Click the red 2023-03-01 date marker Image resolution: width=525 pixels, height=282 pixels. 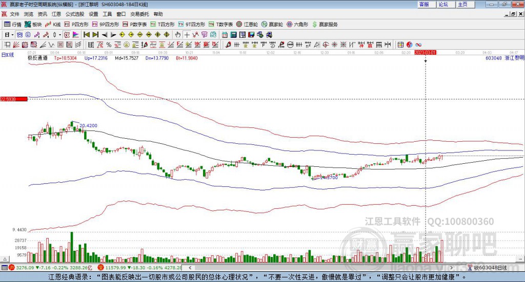coord(425,52)
